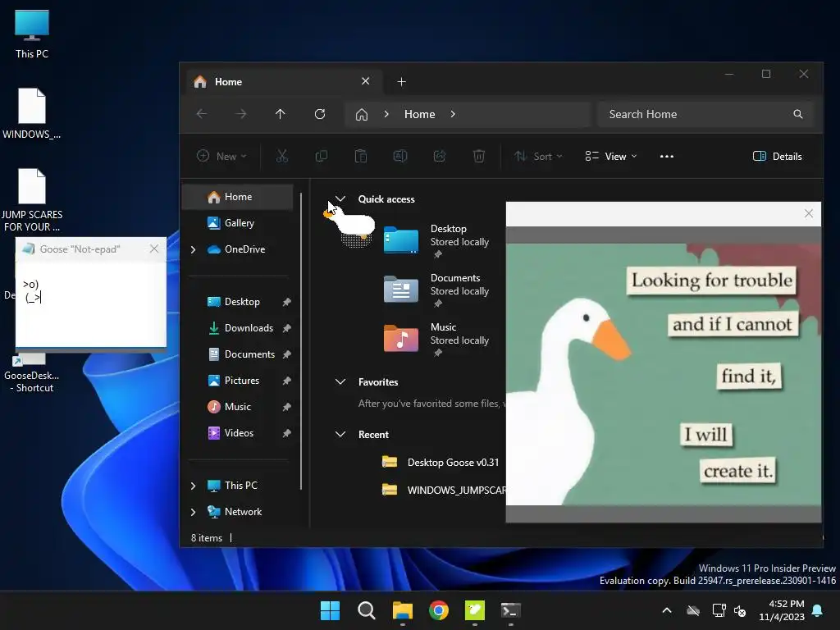The image size is (840, 630).
Task: Open Pictures in the sidebar
Action: tap(238, 381)
